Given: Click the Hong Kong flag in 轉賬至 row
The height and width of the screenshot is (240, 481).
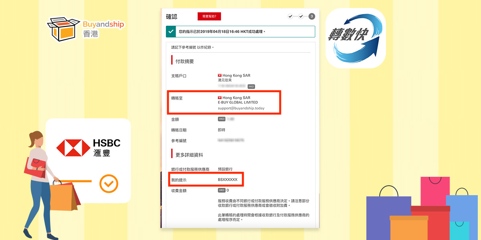Looking at the screenshot, I should tap(220, 98).
